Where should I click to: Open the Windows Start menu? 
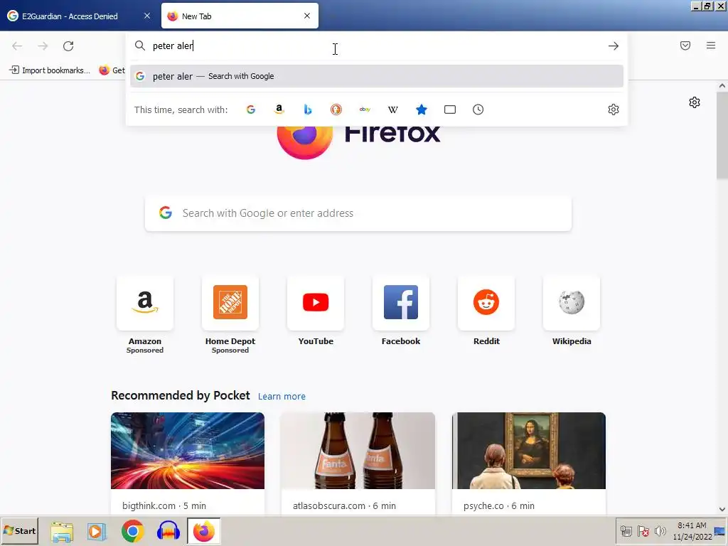tap(19, 530)
